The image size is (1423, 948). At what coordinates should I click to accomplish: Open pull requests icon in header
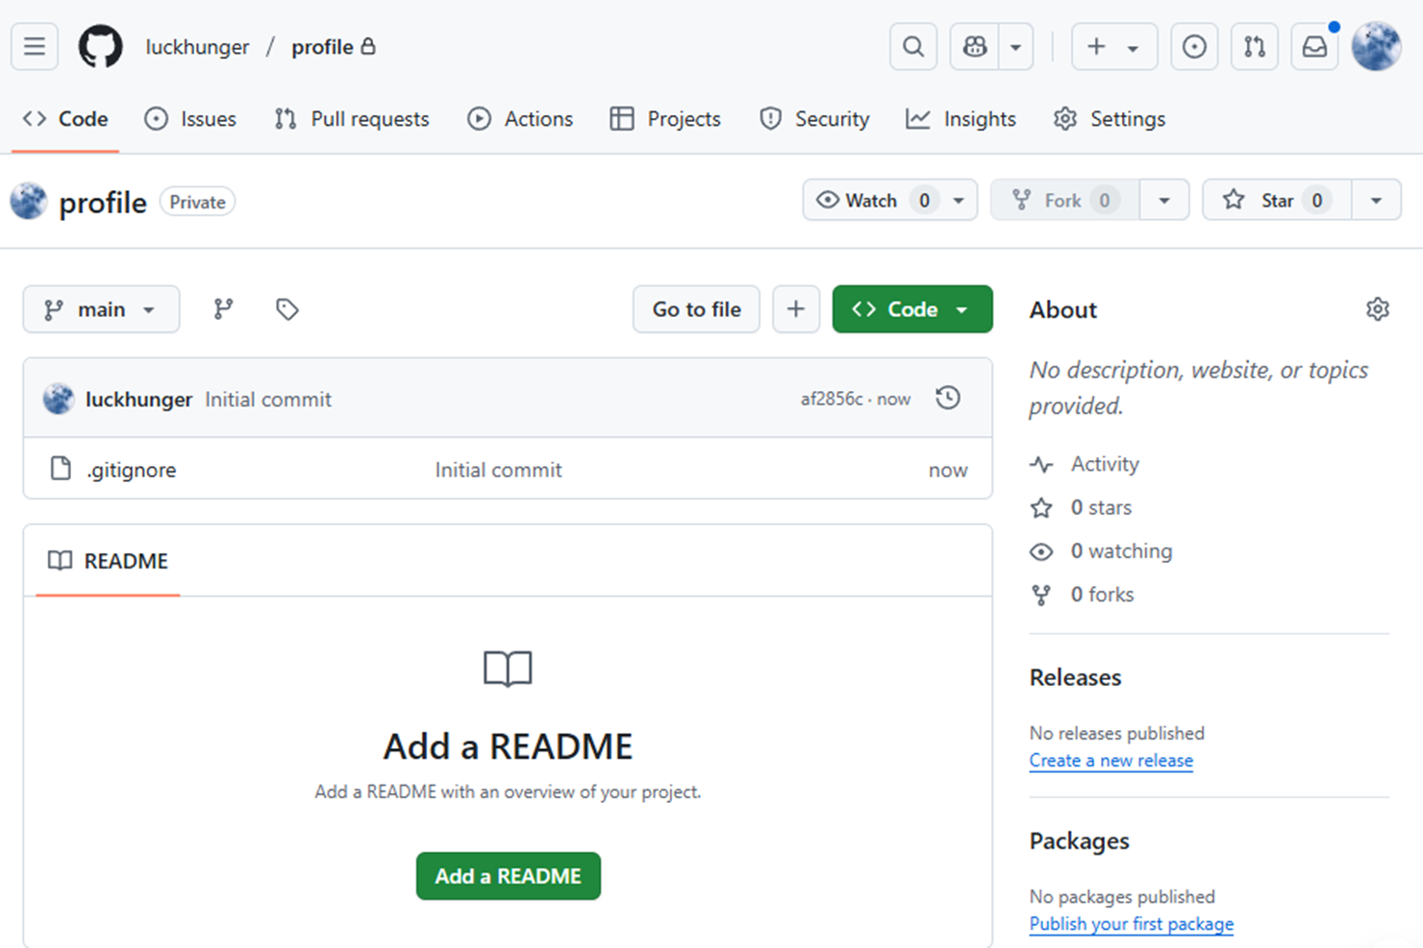1255,46
